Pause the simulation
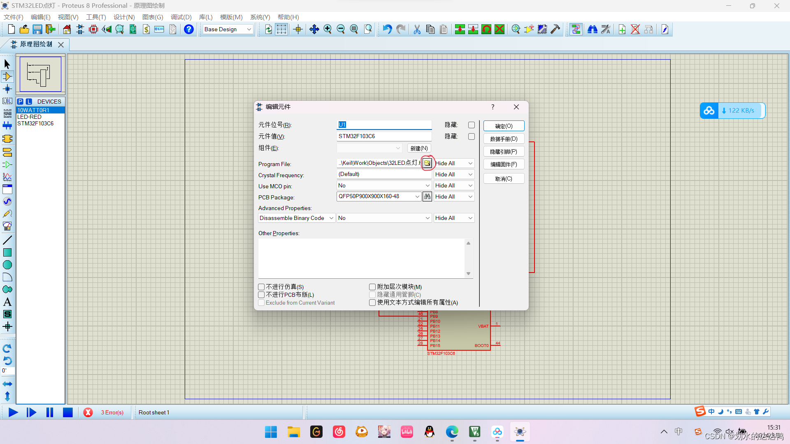790x444 pixels. pyautogui.click(x=50, y=412)
